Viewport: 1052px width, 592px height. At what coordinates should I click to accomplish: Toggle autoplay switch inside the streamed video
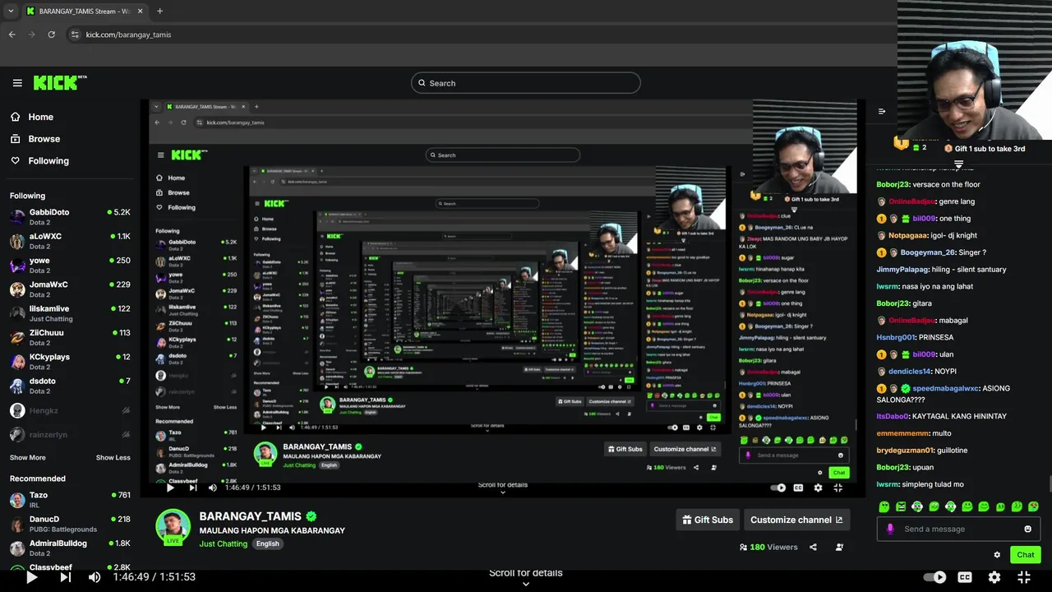pyautogui.click(x=778, y=488)
